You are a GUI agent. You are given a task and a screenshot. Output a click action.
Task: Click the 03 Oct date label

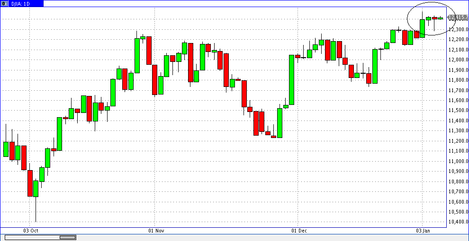[30, 231]
